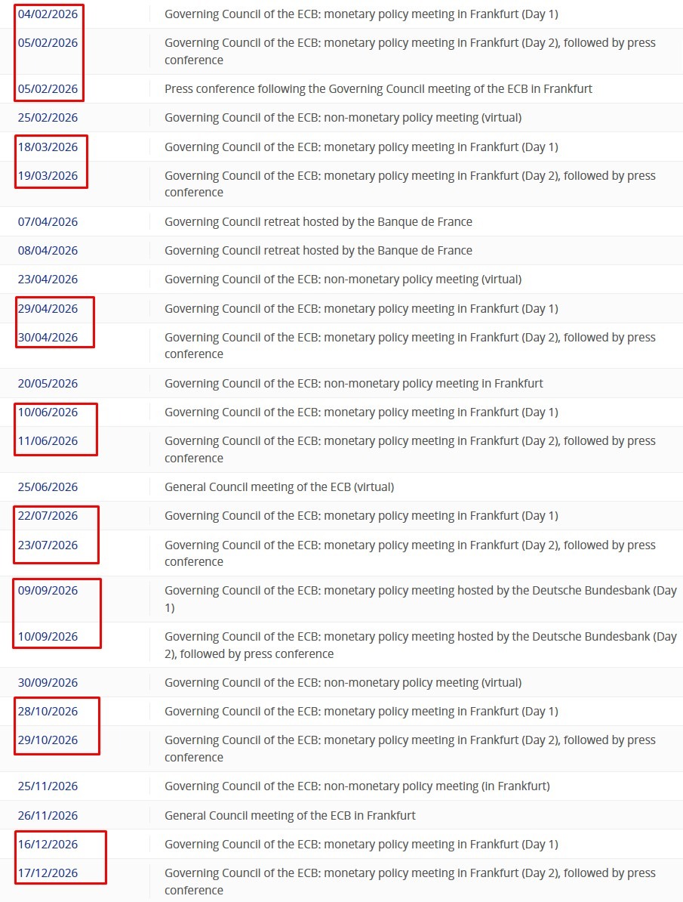
Task: Click the 29/04/2026 date link
Action: click(x=48, y=308)
